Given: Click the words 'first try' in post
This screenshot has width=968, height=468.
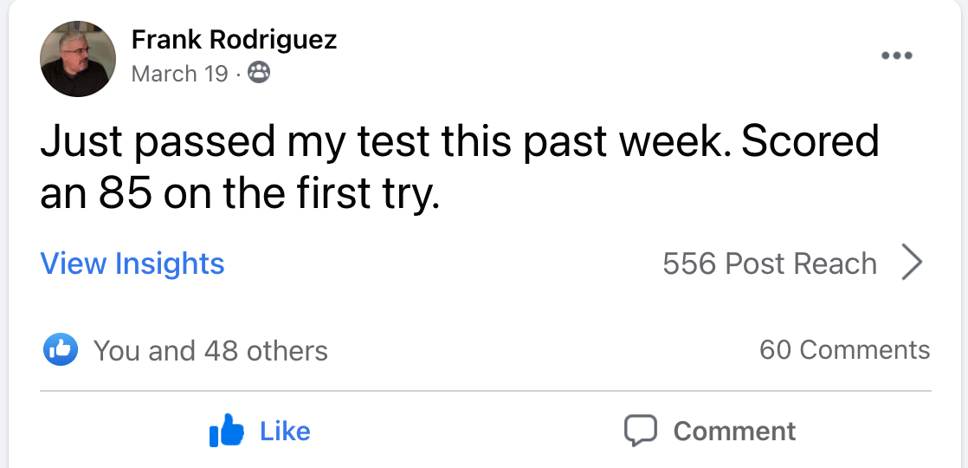Looking at the screenshot, I should point(378,195).
